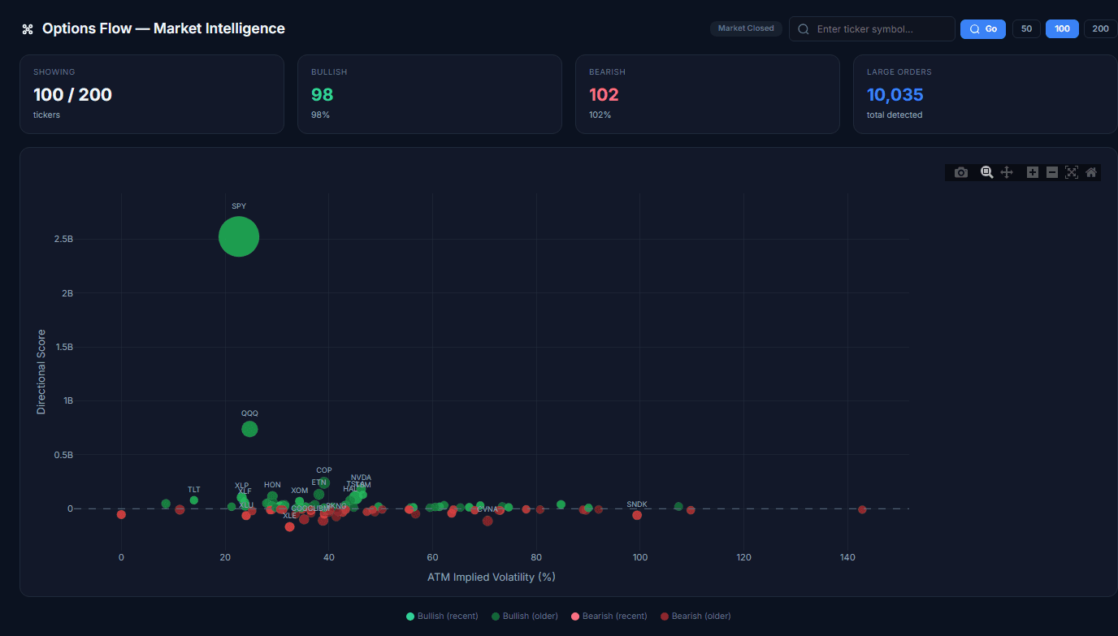Switch to showing 200 tickers
1118x636 pixels.
1099,28
